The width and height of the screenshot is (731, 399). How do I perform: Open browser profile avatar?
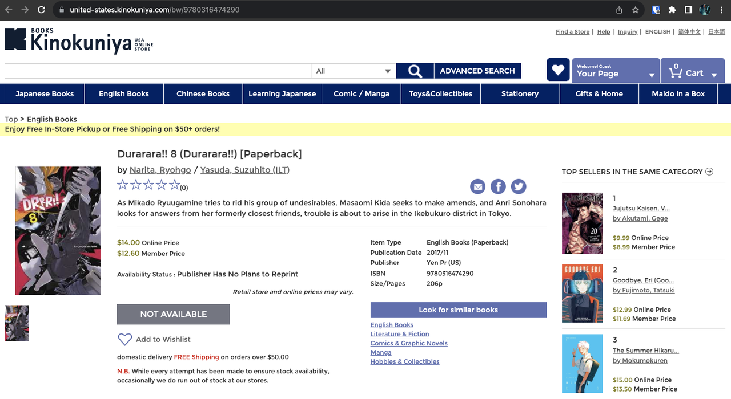[705, 10]
